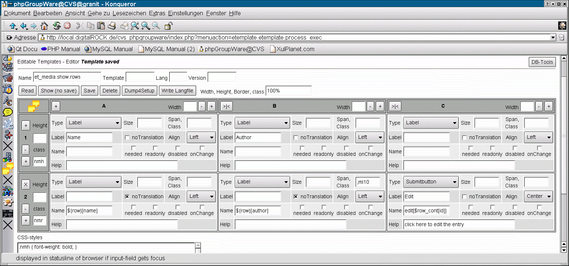Click the Dump4Setup button

click(x=140, y=91)
